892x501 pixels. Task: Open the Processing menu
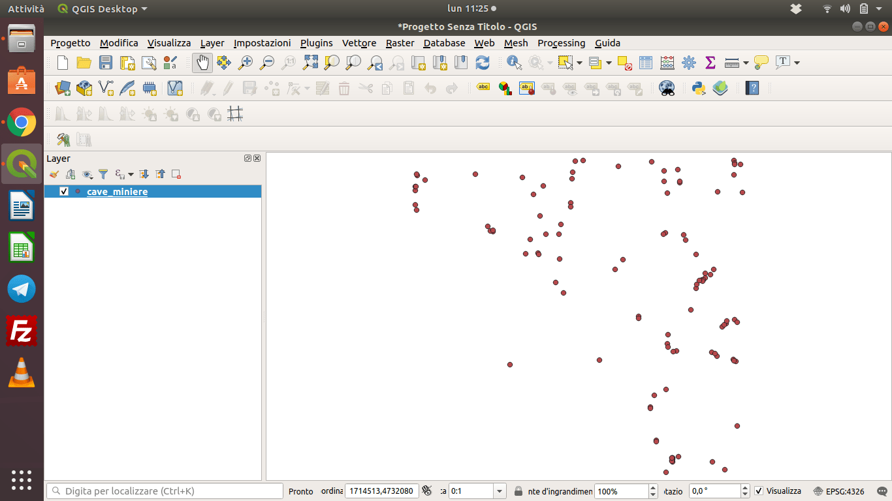[562, 43]
